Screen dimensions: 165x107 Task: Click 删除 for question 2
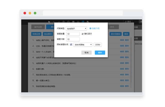127,46
